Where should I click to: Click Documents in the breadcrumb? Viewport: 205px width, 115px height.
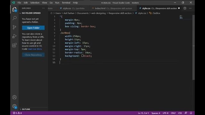pyautogui.click(x=83, y=13)
